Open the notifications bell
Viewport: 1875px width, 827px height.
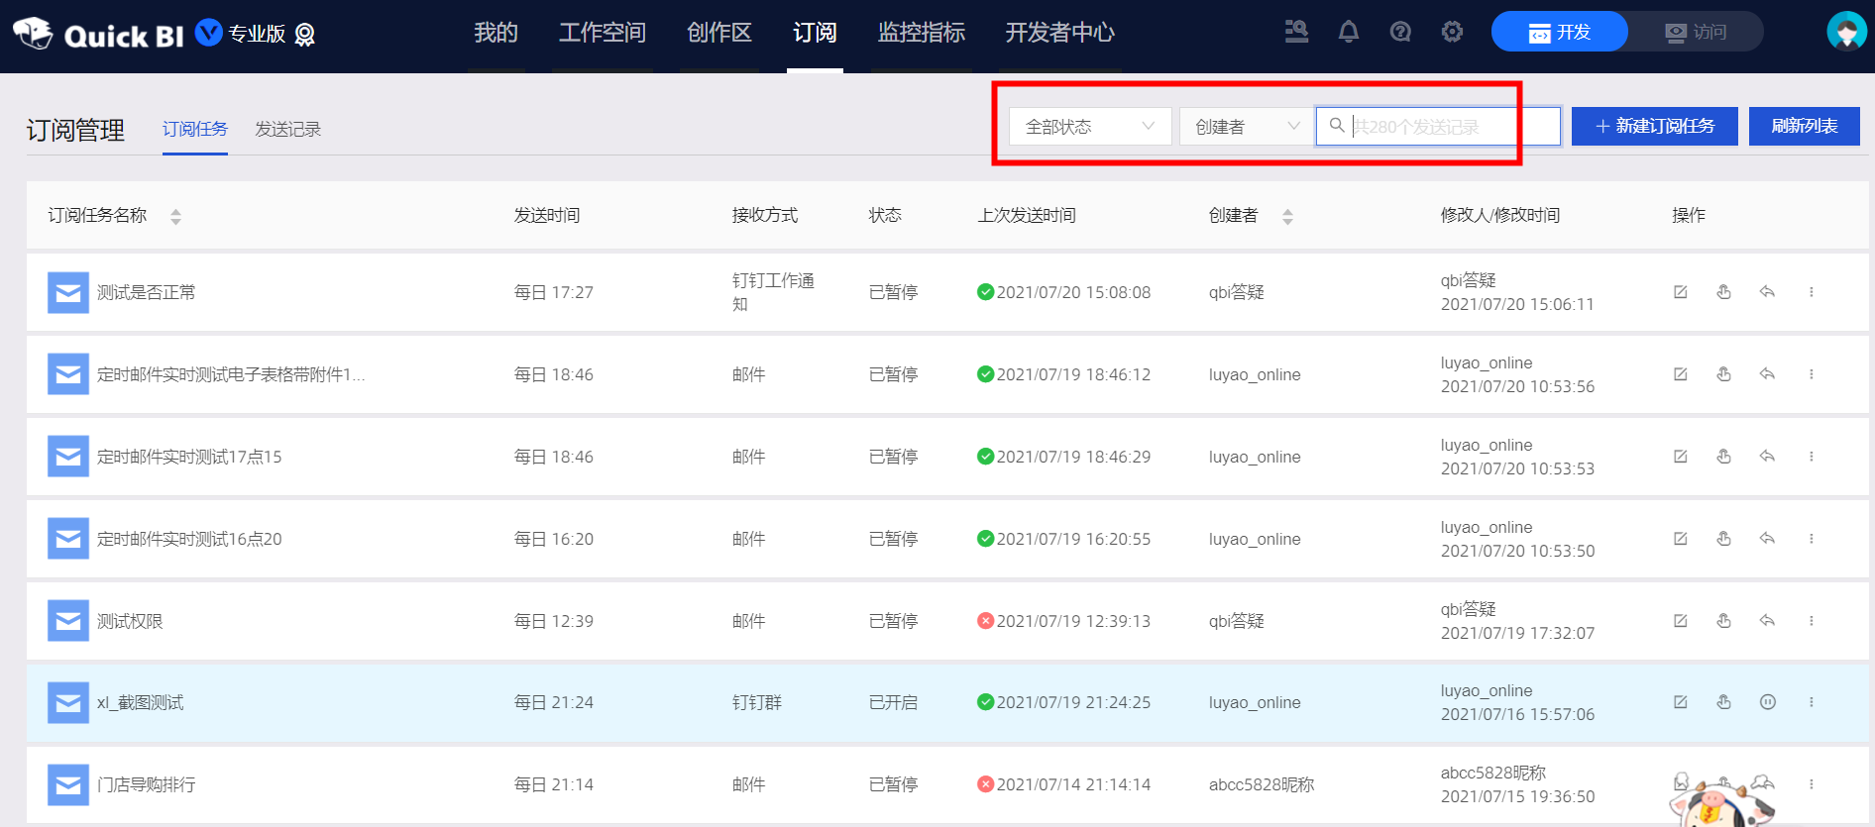(1348, 33)
